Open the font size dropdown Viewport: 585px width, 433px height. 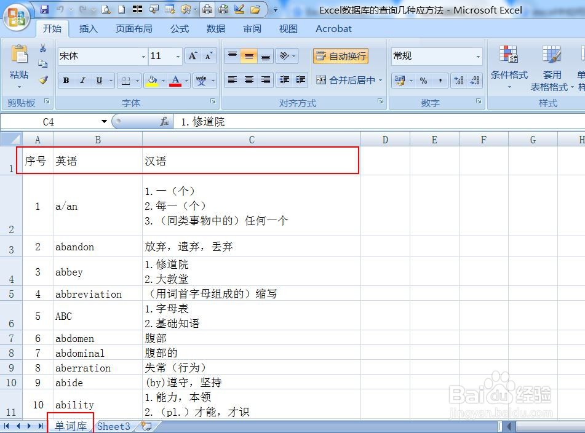[x=176, y=57]
